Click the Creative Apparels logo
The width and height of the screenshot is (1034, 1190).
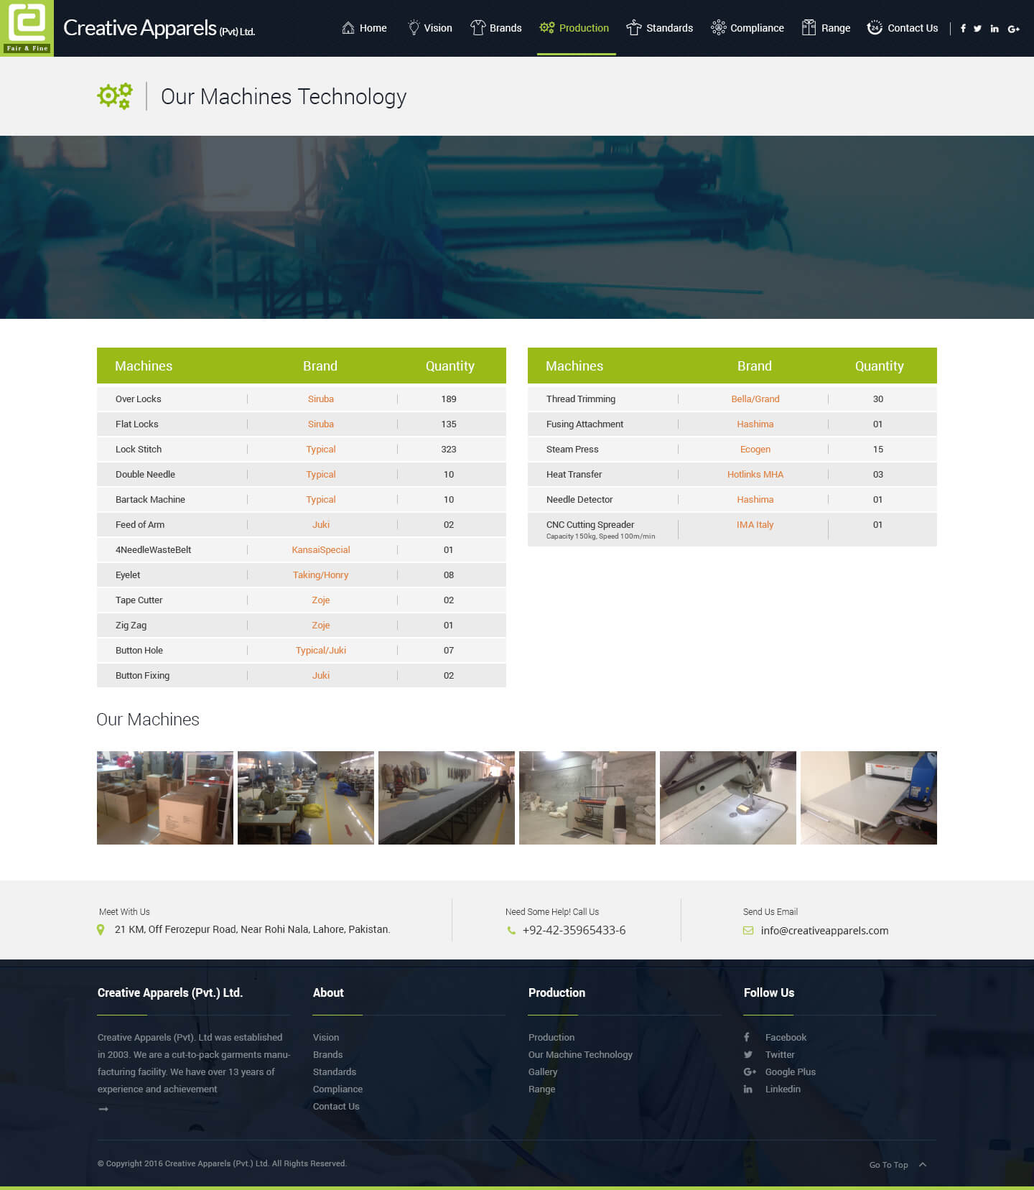27,27
